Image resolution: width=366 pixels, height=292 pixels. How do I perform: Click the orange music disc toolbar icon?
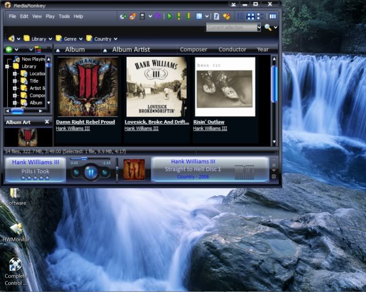[x=133, y=16]
